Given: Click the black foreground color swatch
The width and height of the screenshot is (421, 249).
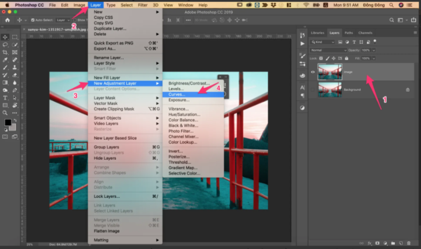Looking at the screenshot, I should point(8,122).
